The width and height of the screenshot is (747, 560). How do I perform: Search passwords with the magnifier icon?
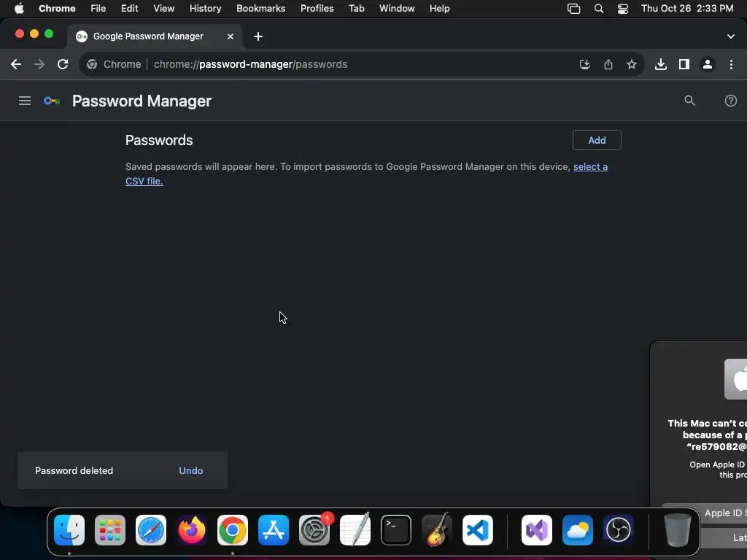coord(689,101)
